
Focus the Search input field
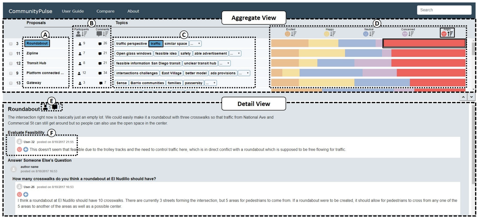click(x=444, y=10)
